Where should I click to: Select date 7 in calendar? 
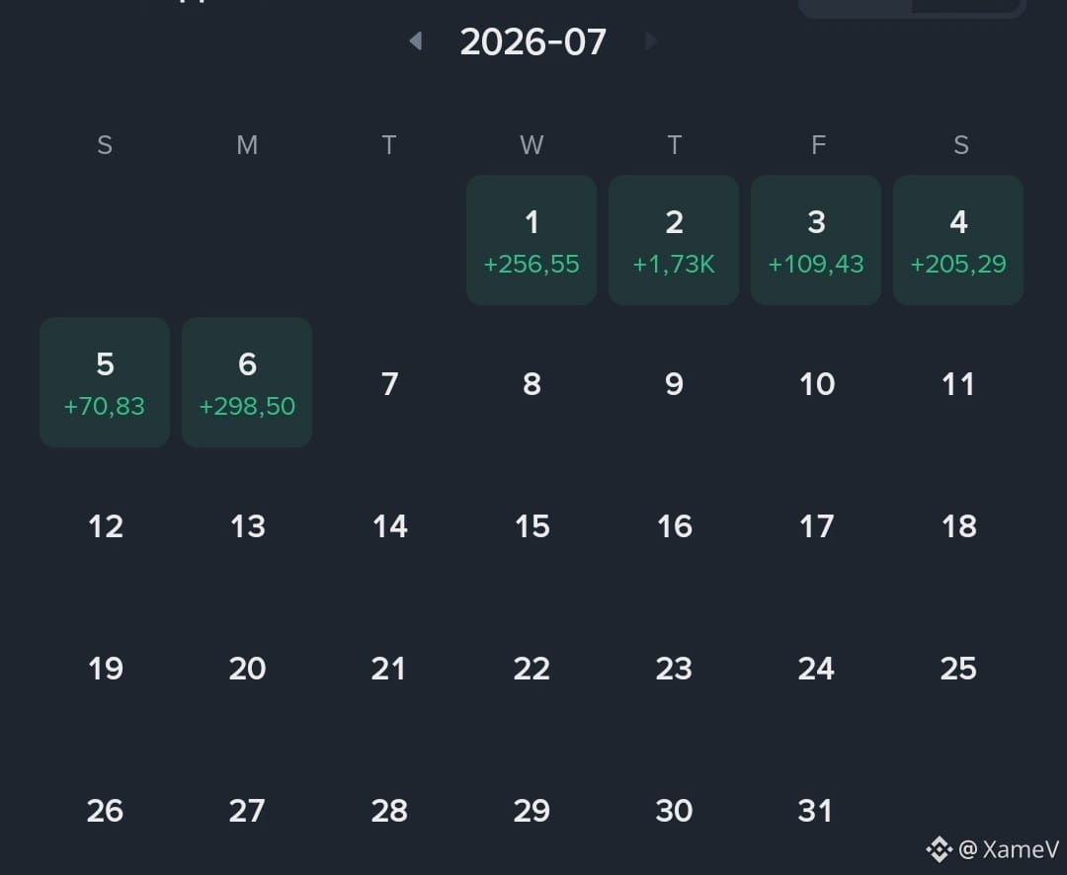tap(389, 384)
